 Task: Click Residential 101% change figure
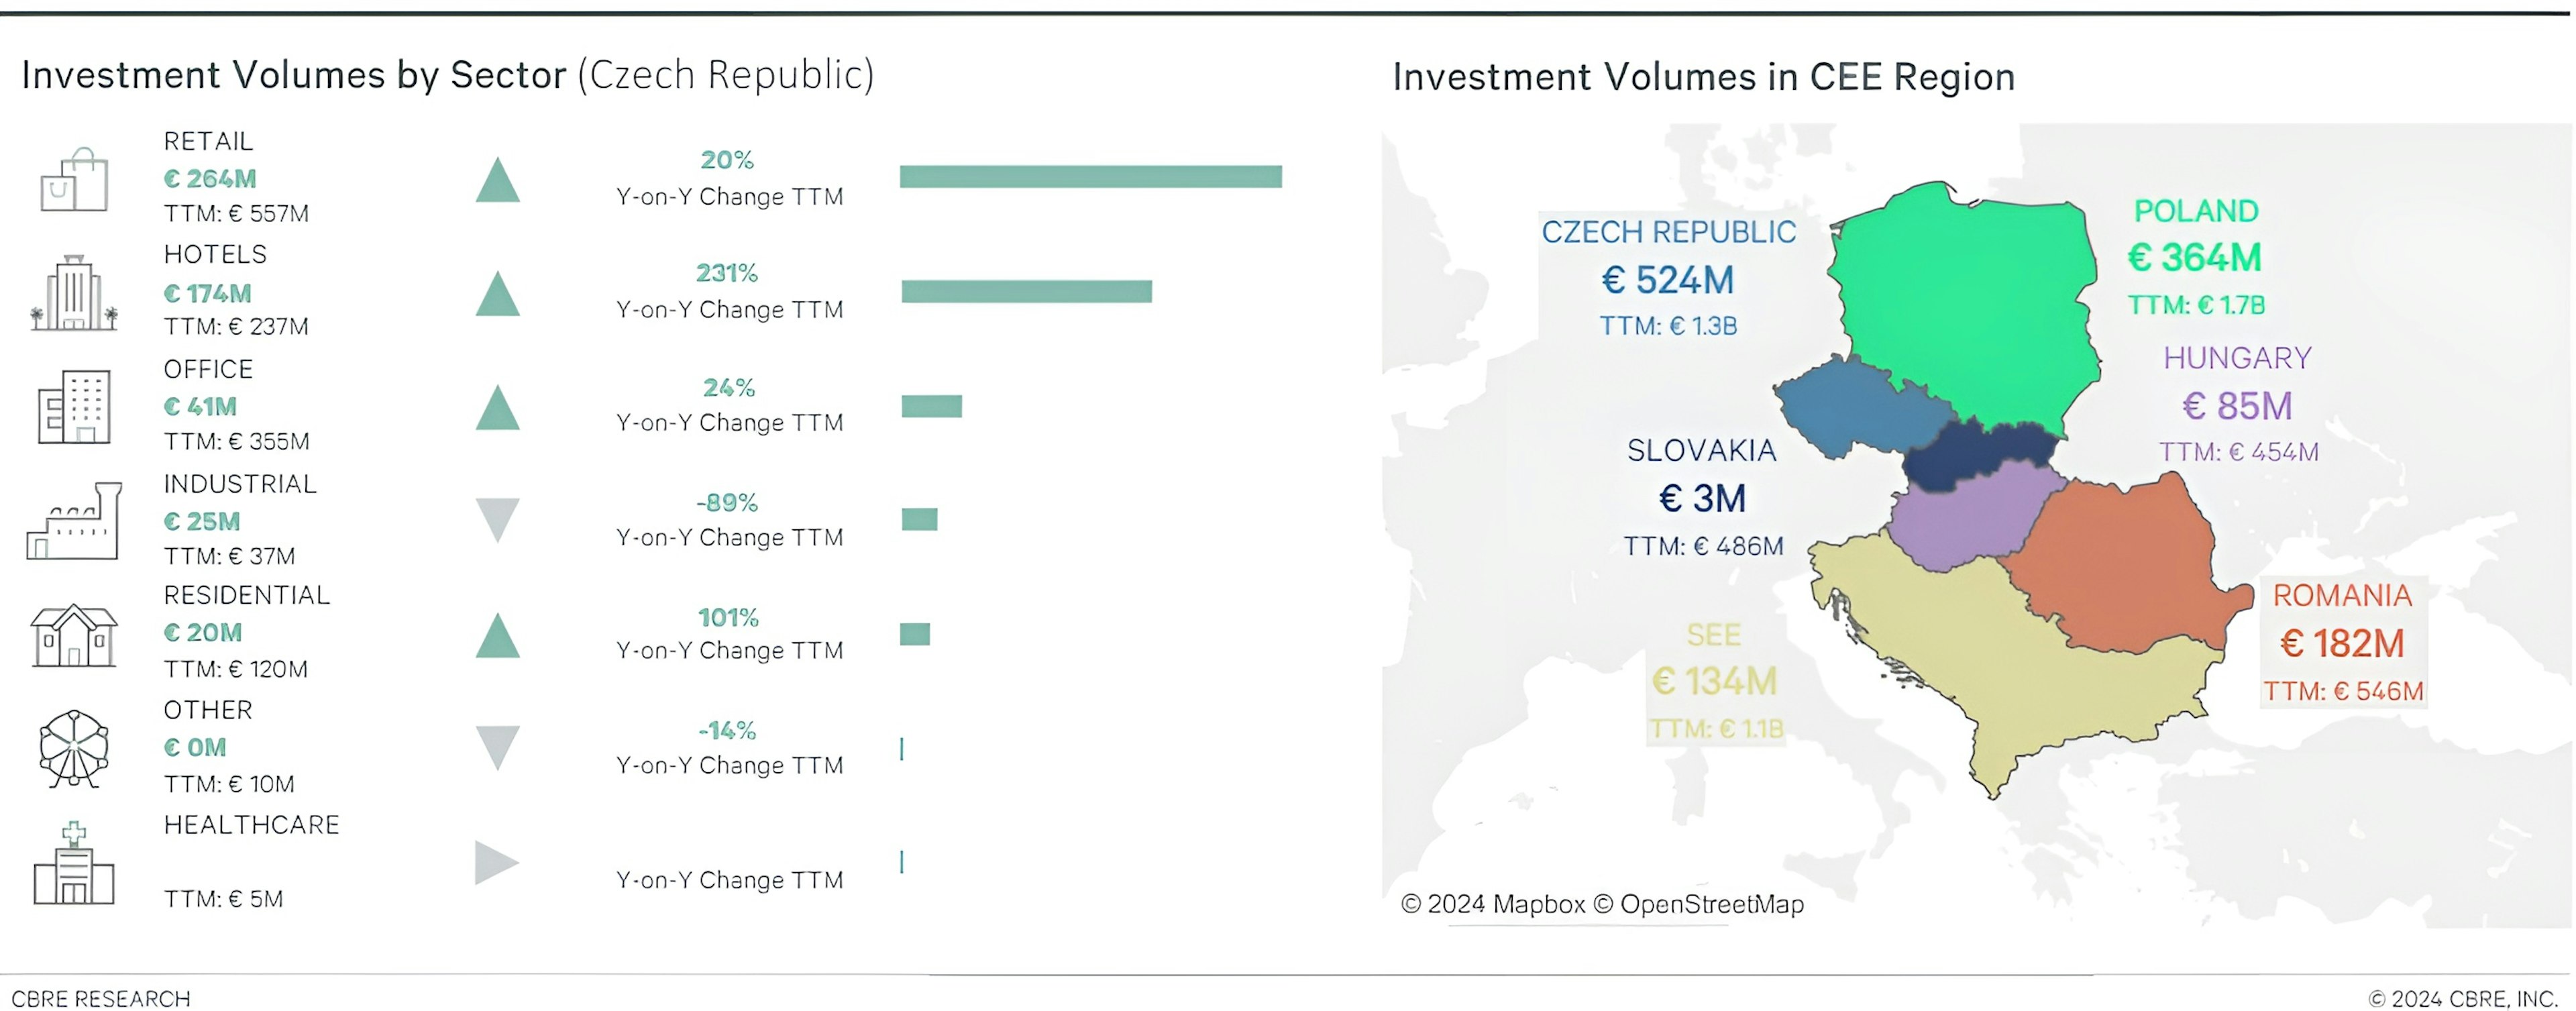[x=728, y=617]
